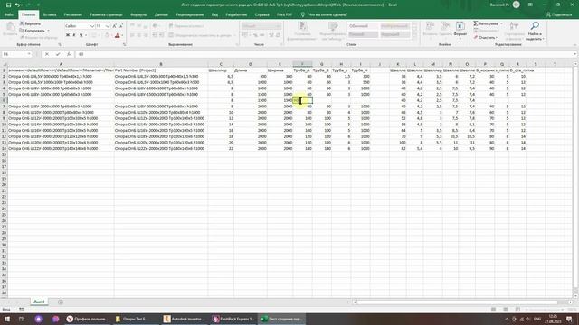Open the ribbon display options icon

(x=530, y=5)
